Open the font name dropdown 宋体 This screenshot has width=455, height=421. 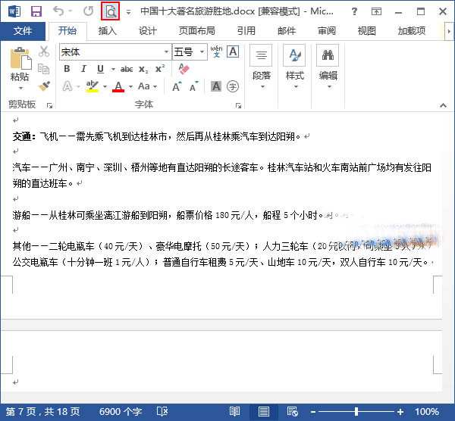[x=166, y=51]
